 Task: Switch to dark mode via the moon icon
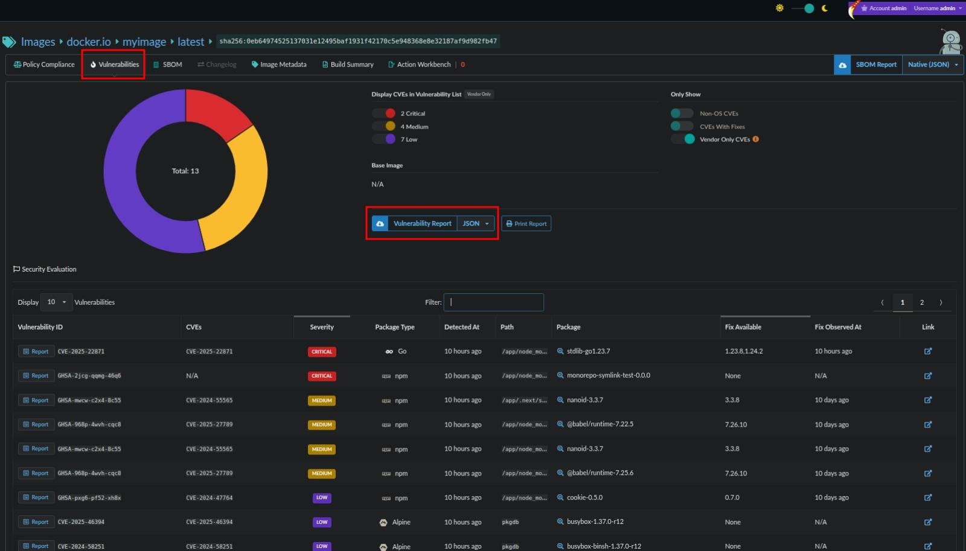pyautogui.click(x=824, y=8)
